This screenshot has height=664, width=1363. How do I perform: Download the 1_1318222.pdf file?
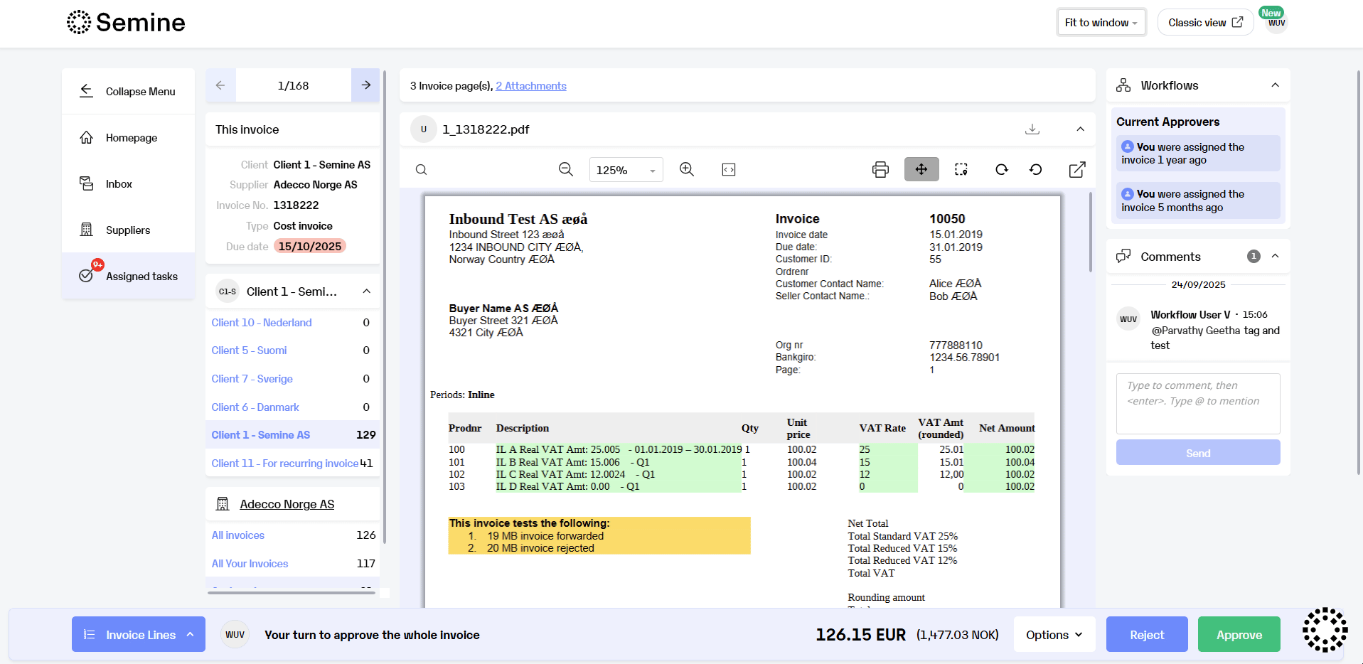pyautogui.click(x=1032, y=129)
